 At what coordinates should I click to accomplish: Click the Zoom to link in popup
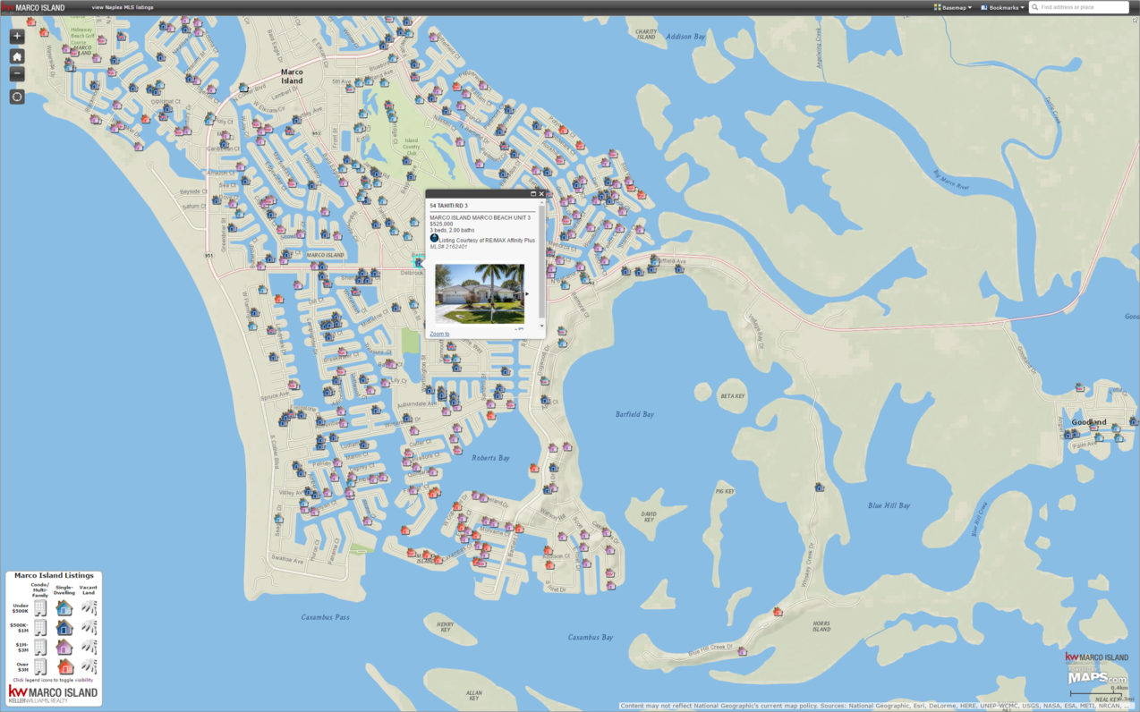coord(439,334)
